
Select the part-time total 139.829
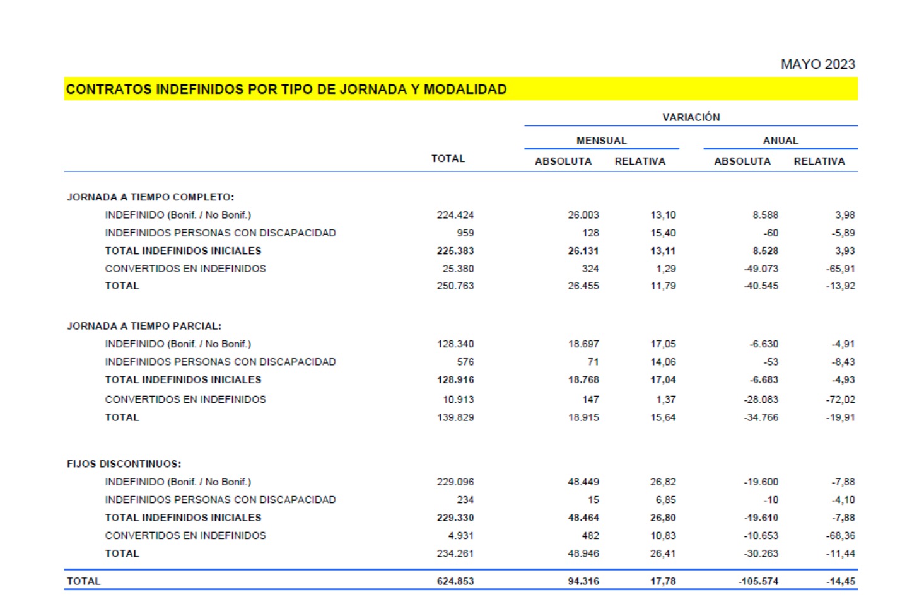tap(455, 417)
